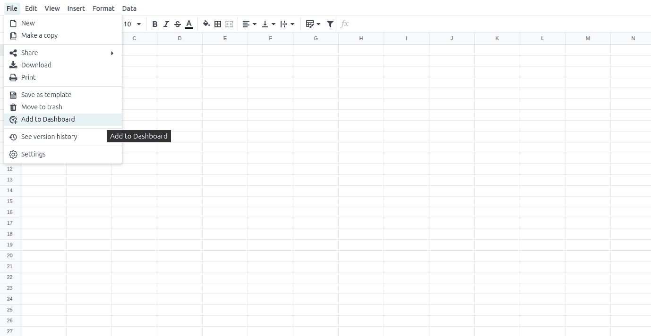This screenshot has width=651, height=336.
Task: Select row 22 header
Action: click(10, 277)
